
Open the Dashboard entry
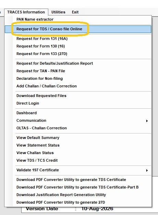(x=78, y=113)
